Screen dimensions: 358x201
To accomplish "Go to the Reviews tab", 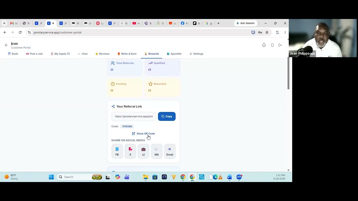I will click(102, 54).
